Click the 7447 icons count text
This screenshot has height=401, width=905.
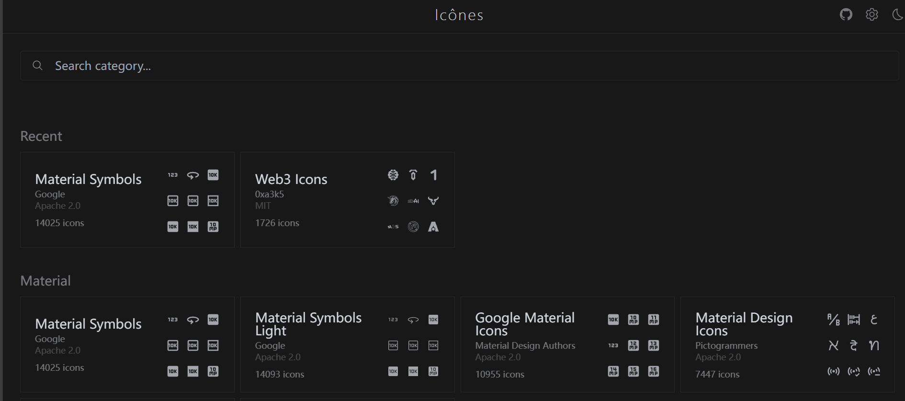click(717, 374)
